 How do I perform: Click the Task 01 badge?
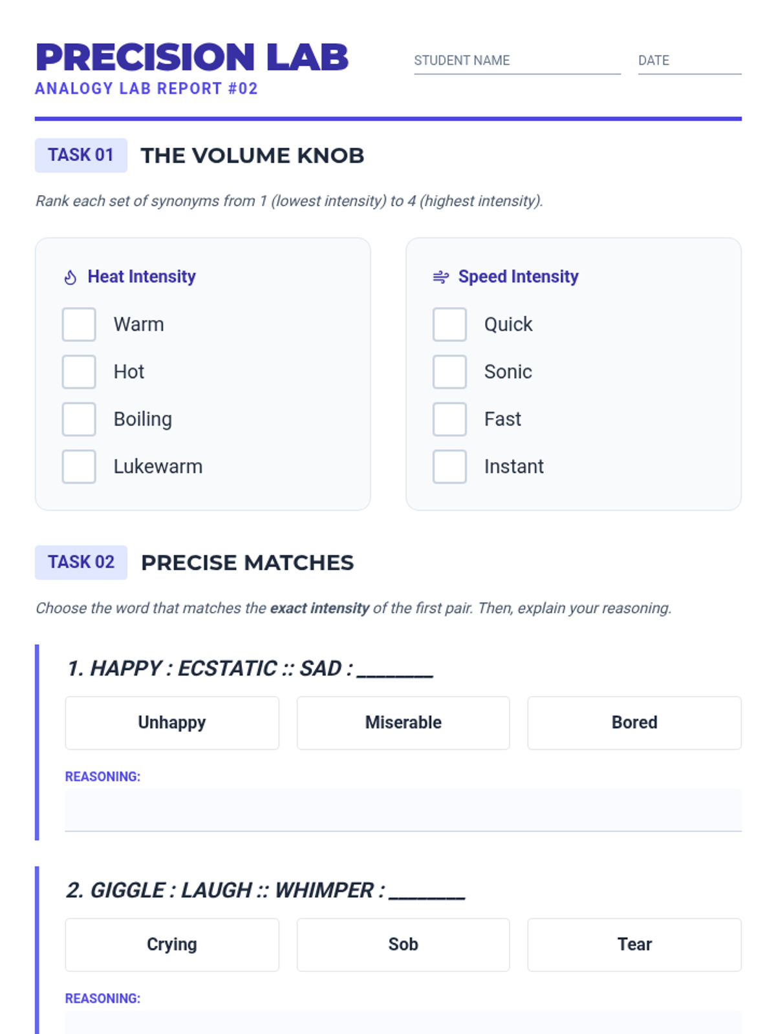pos(81,155)
